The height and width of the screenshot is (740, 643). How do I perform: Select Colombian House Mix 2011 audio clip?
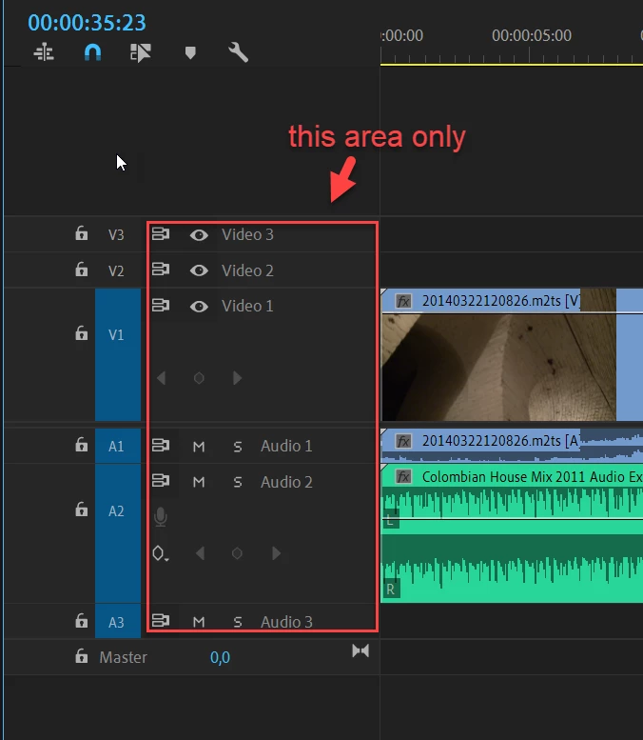pyautogui.click(x=512, y=533)
